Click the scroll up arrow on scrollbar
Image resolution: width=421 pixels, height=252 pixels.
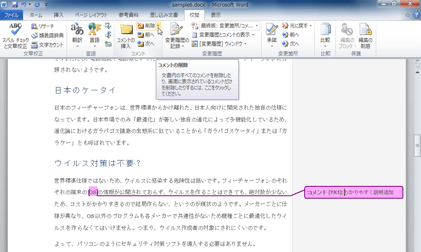pyautogui.click(x=417, y=72)
